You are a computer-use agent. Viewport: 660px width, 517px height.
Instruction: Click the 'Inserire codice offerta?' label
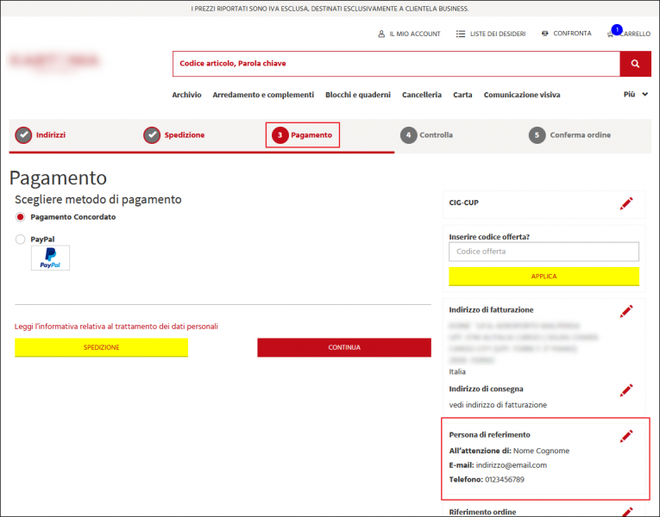[x=489, y=237]
